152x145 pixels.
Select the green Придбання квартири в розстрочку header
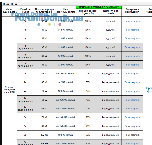[x=99, y=7]
